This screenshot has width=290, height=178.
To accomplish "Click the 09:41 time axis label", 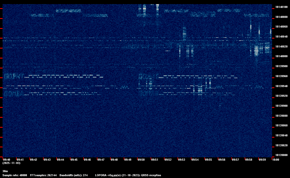I will coord(20,160).
